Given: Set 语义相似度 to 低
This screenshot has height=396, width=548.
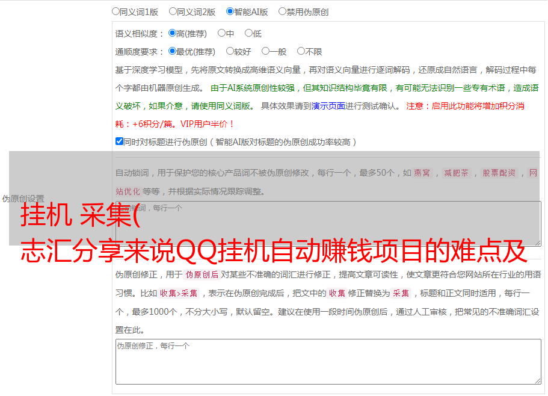Looking at the screenshot, I should coord(248,33).
